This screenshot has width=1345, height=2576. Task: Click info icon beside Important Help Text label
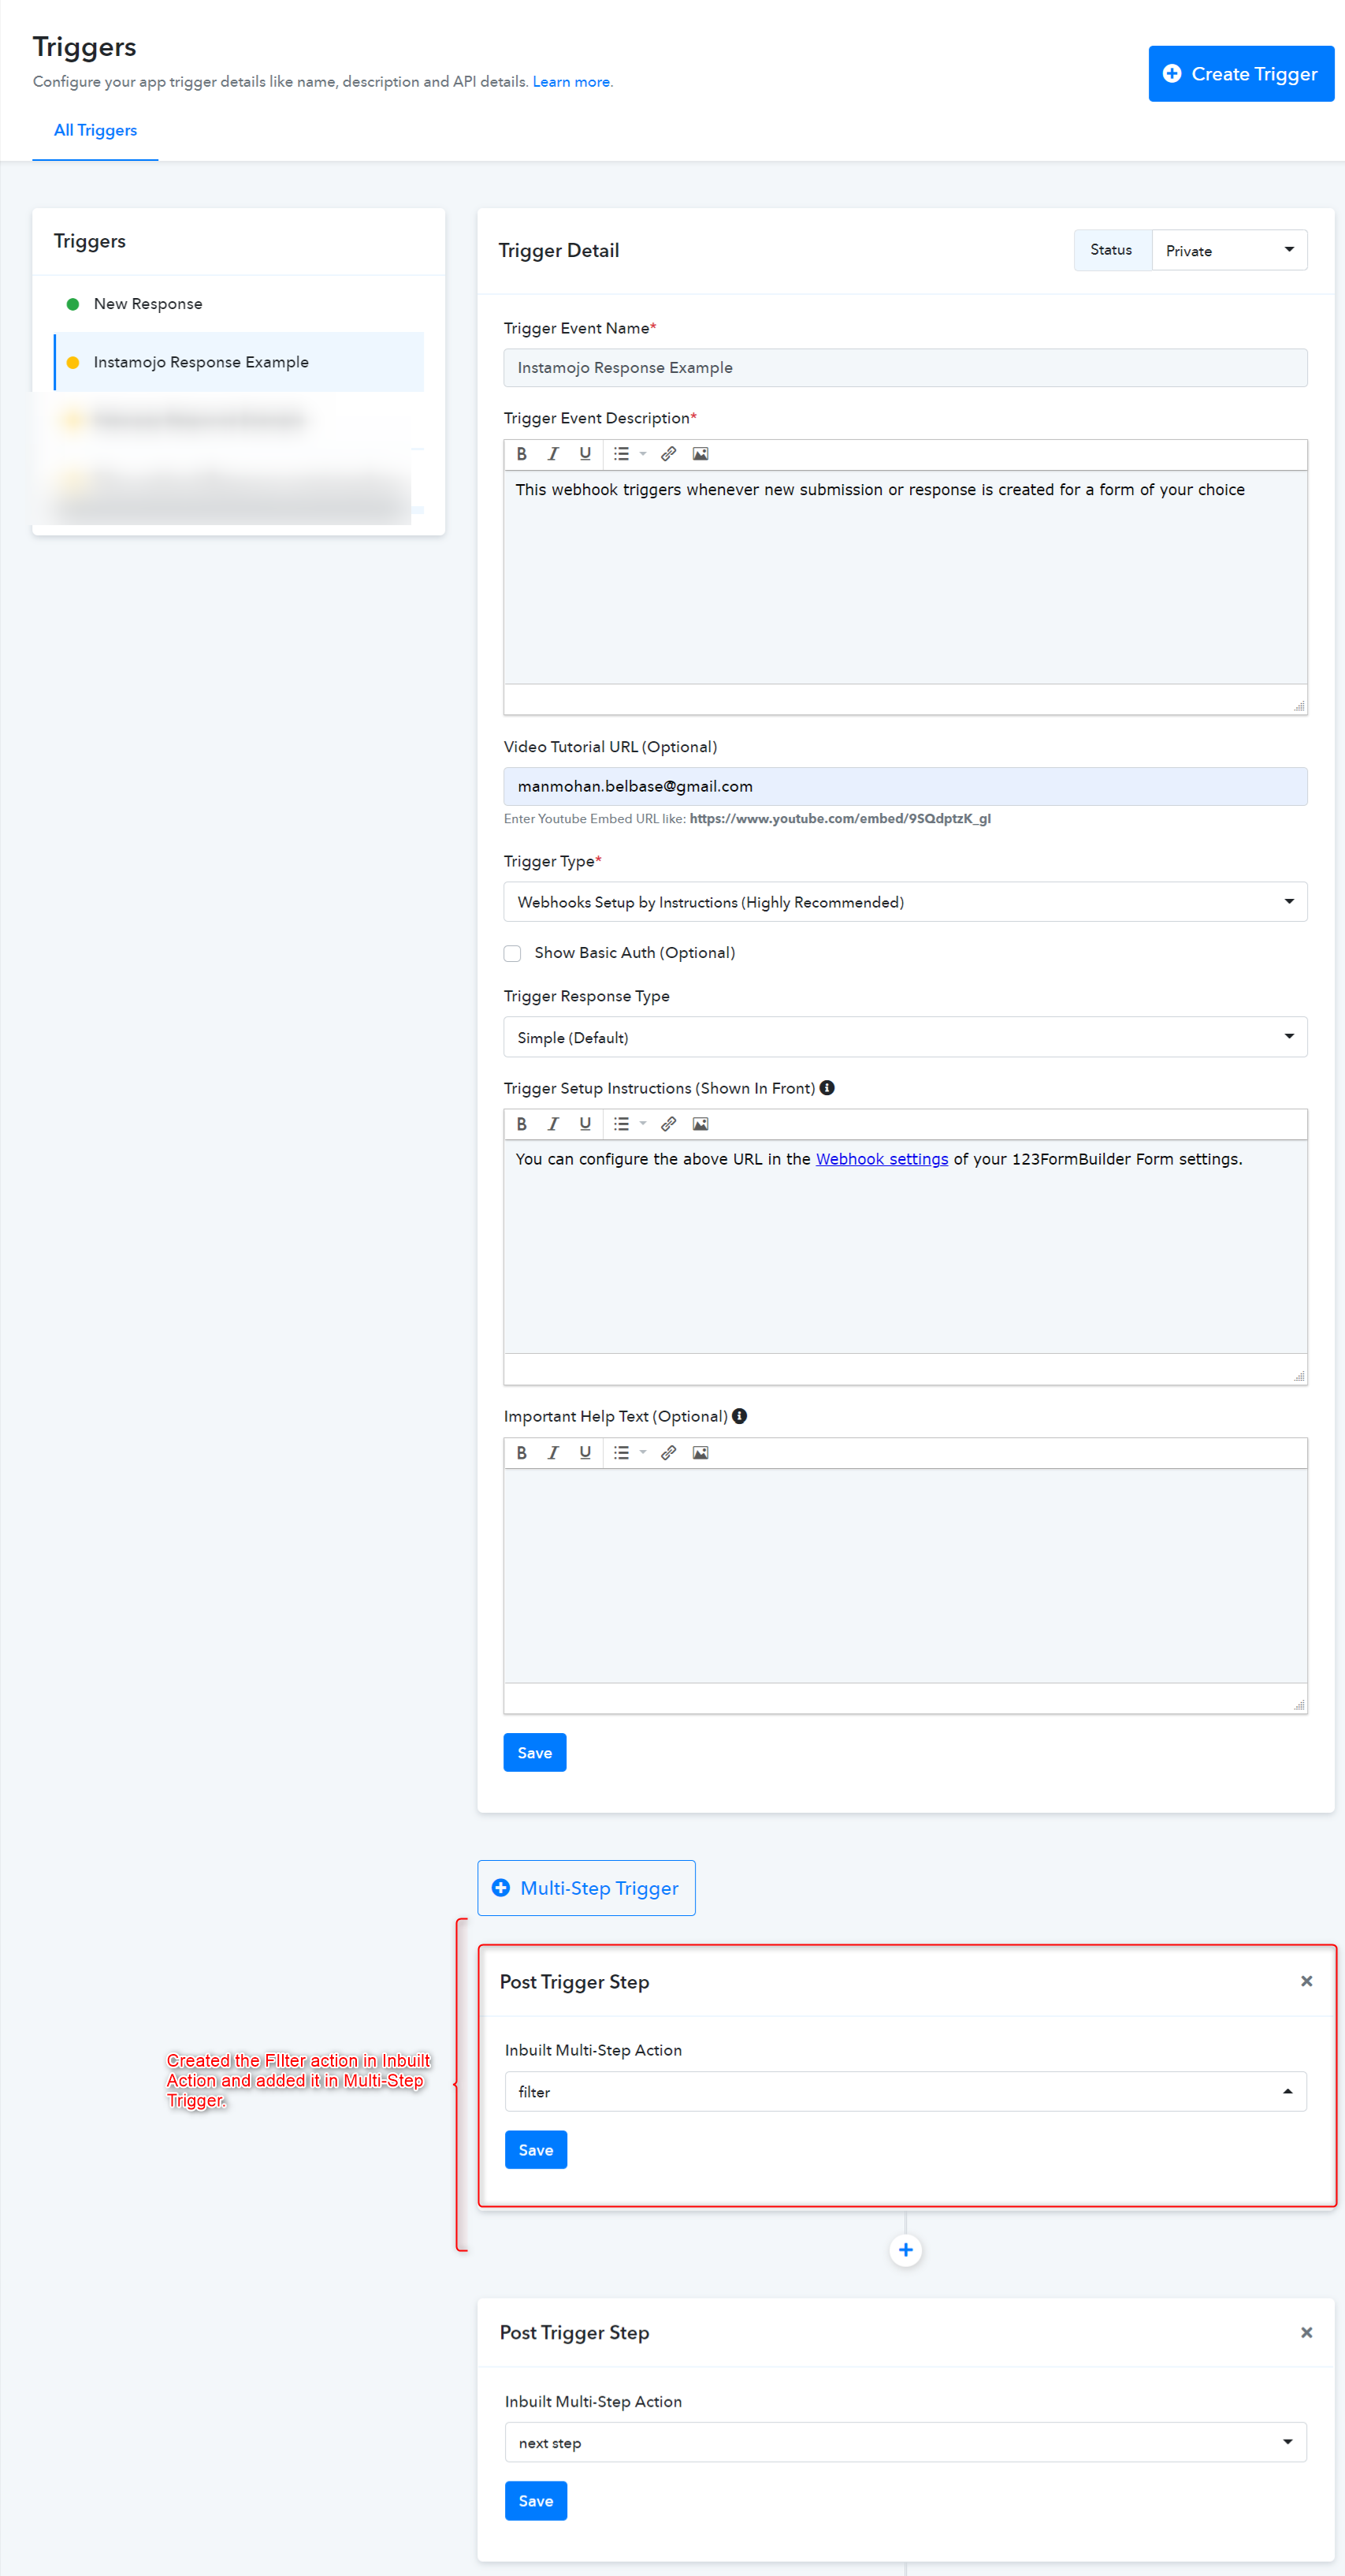(739, 1416)
